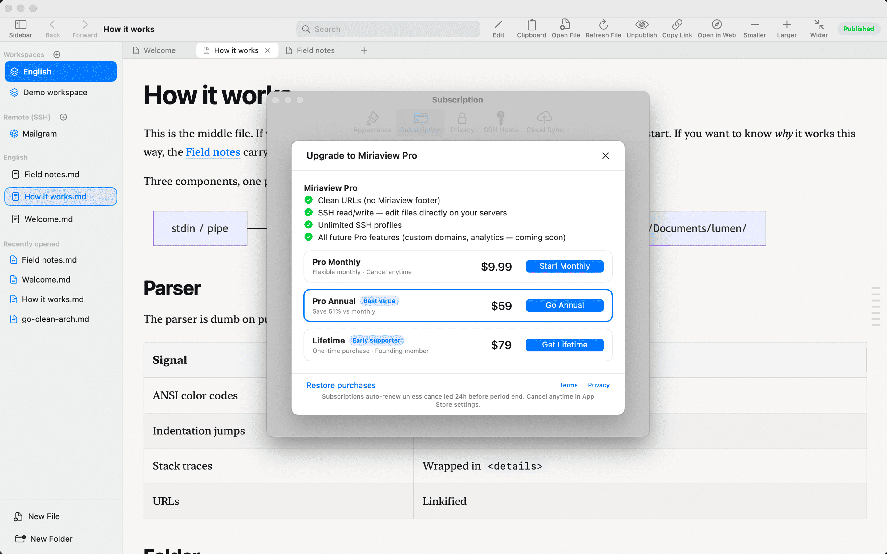This screenshot has width=887, height=554.
Task: Open Subscription settings tab
Action: [x=420, y=123]
